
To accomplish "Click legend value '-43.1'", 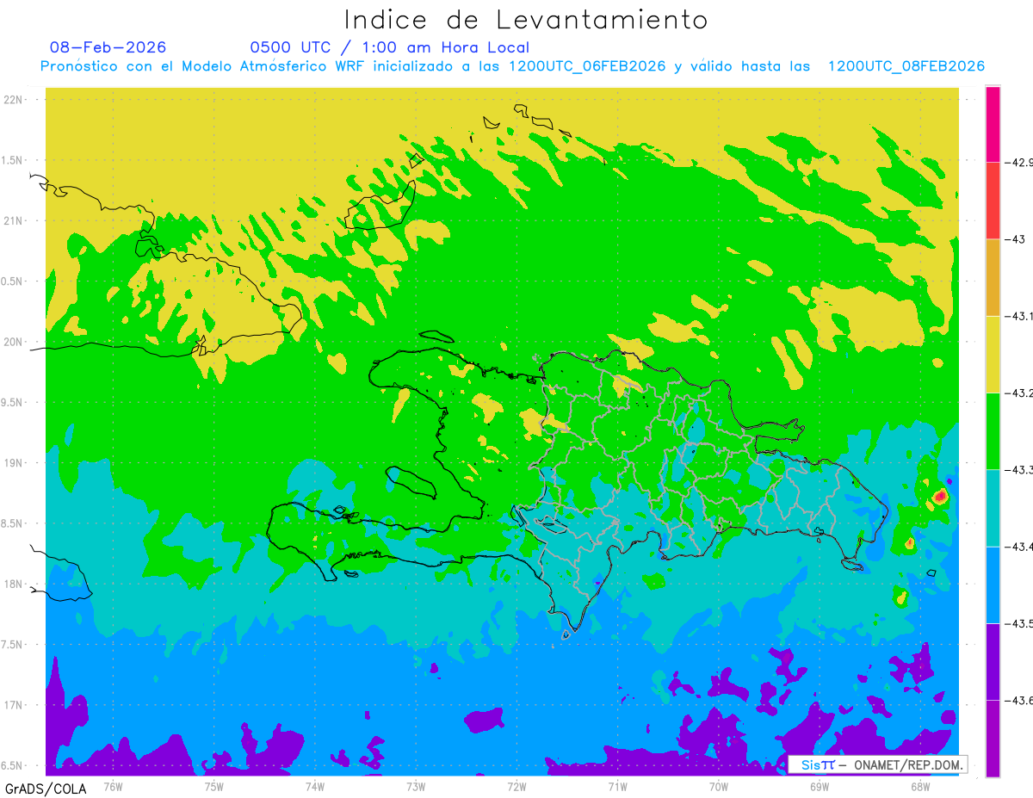I will coord(1019,316).
